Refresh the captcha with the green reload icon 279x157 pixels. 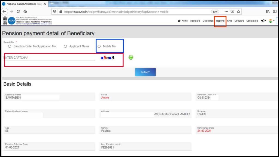[x=131, y=57]
